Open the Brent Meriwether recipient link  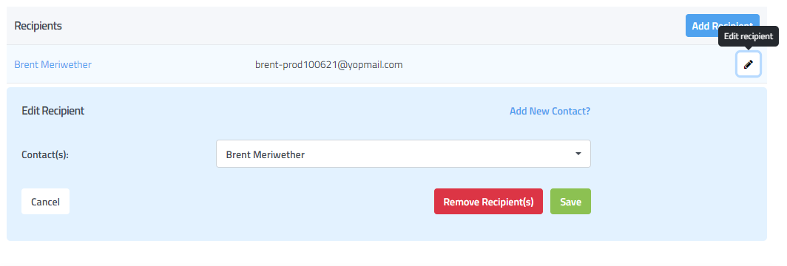(53, 64)
